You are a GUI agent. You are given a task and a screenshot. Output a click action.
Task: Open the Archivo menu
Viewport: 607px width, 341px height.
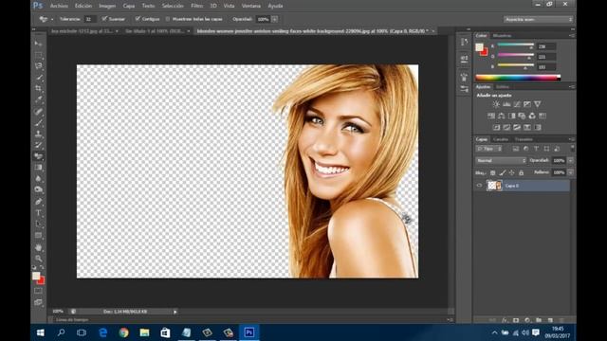click(x=59, y=6)
